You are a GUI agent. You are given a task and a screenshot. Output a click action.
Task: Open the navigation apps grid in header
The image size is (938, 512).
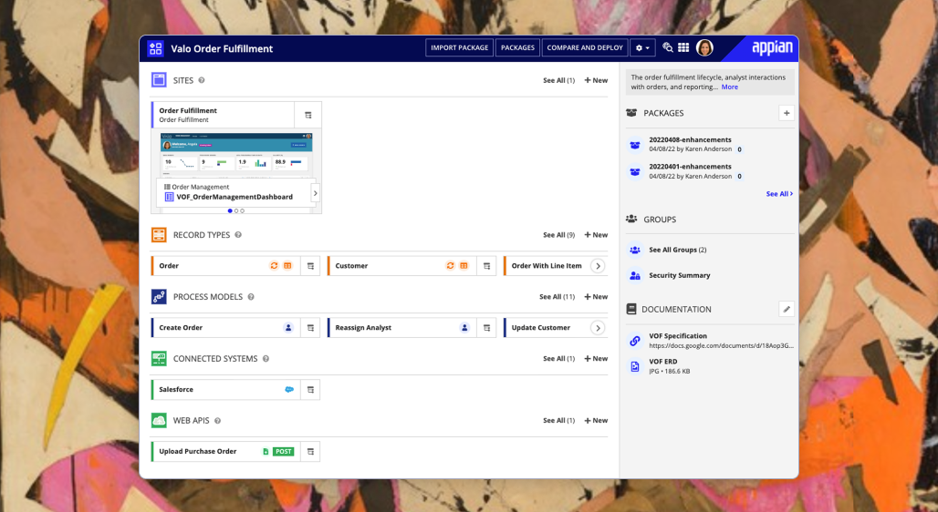click(683, 48)
